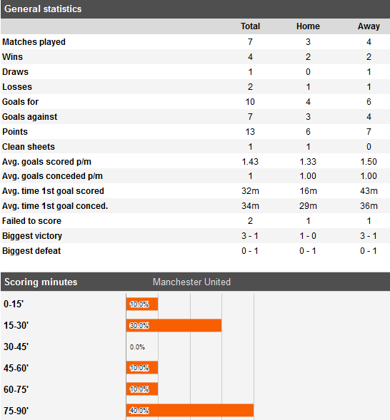The image size is (390, 420).
Task: Click the 15-30' orange 30.0% bar
Action: (x=174, y=325)
